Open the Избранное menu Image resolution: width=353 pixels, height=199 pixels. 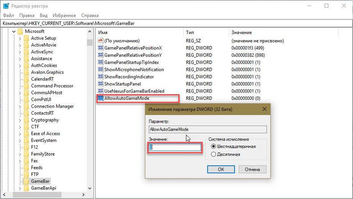(x=64, y=15)
